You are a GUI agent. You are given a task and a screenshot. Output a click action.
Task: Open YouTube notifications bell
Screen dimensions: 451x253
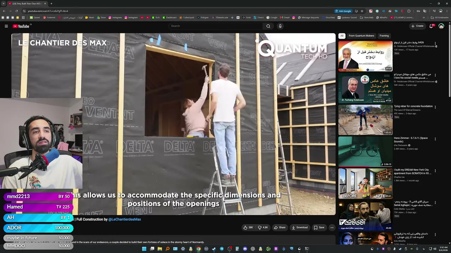tap(431, 26)
